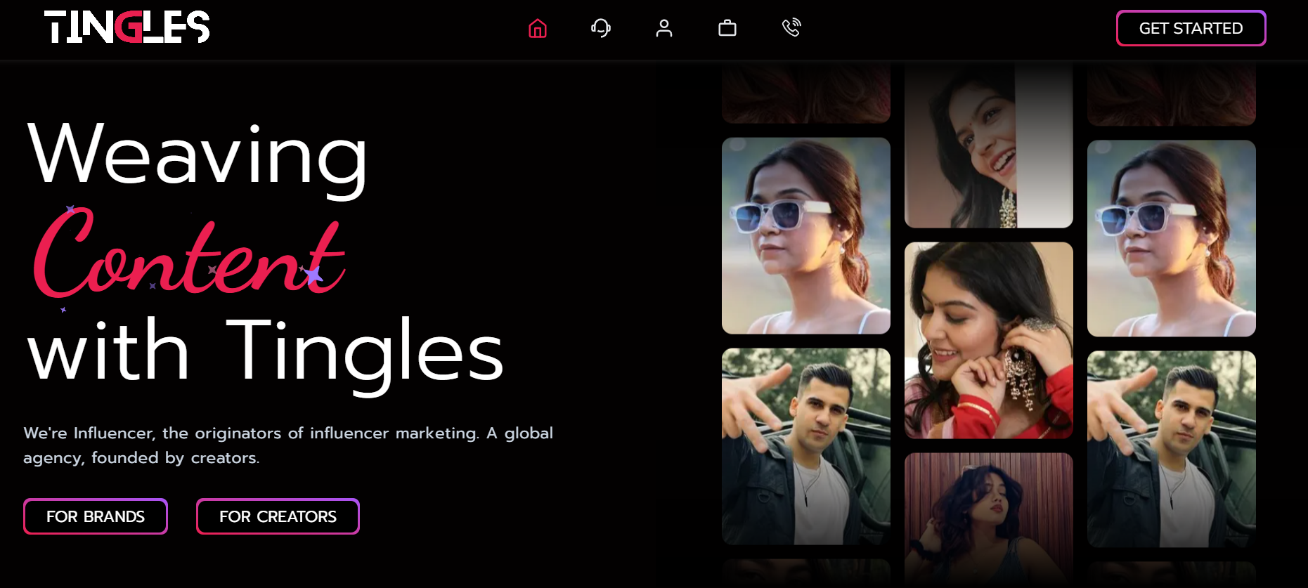1308x588 pixels.
Task: Open left-column sunglasses woman photo
Action: 806,235
